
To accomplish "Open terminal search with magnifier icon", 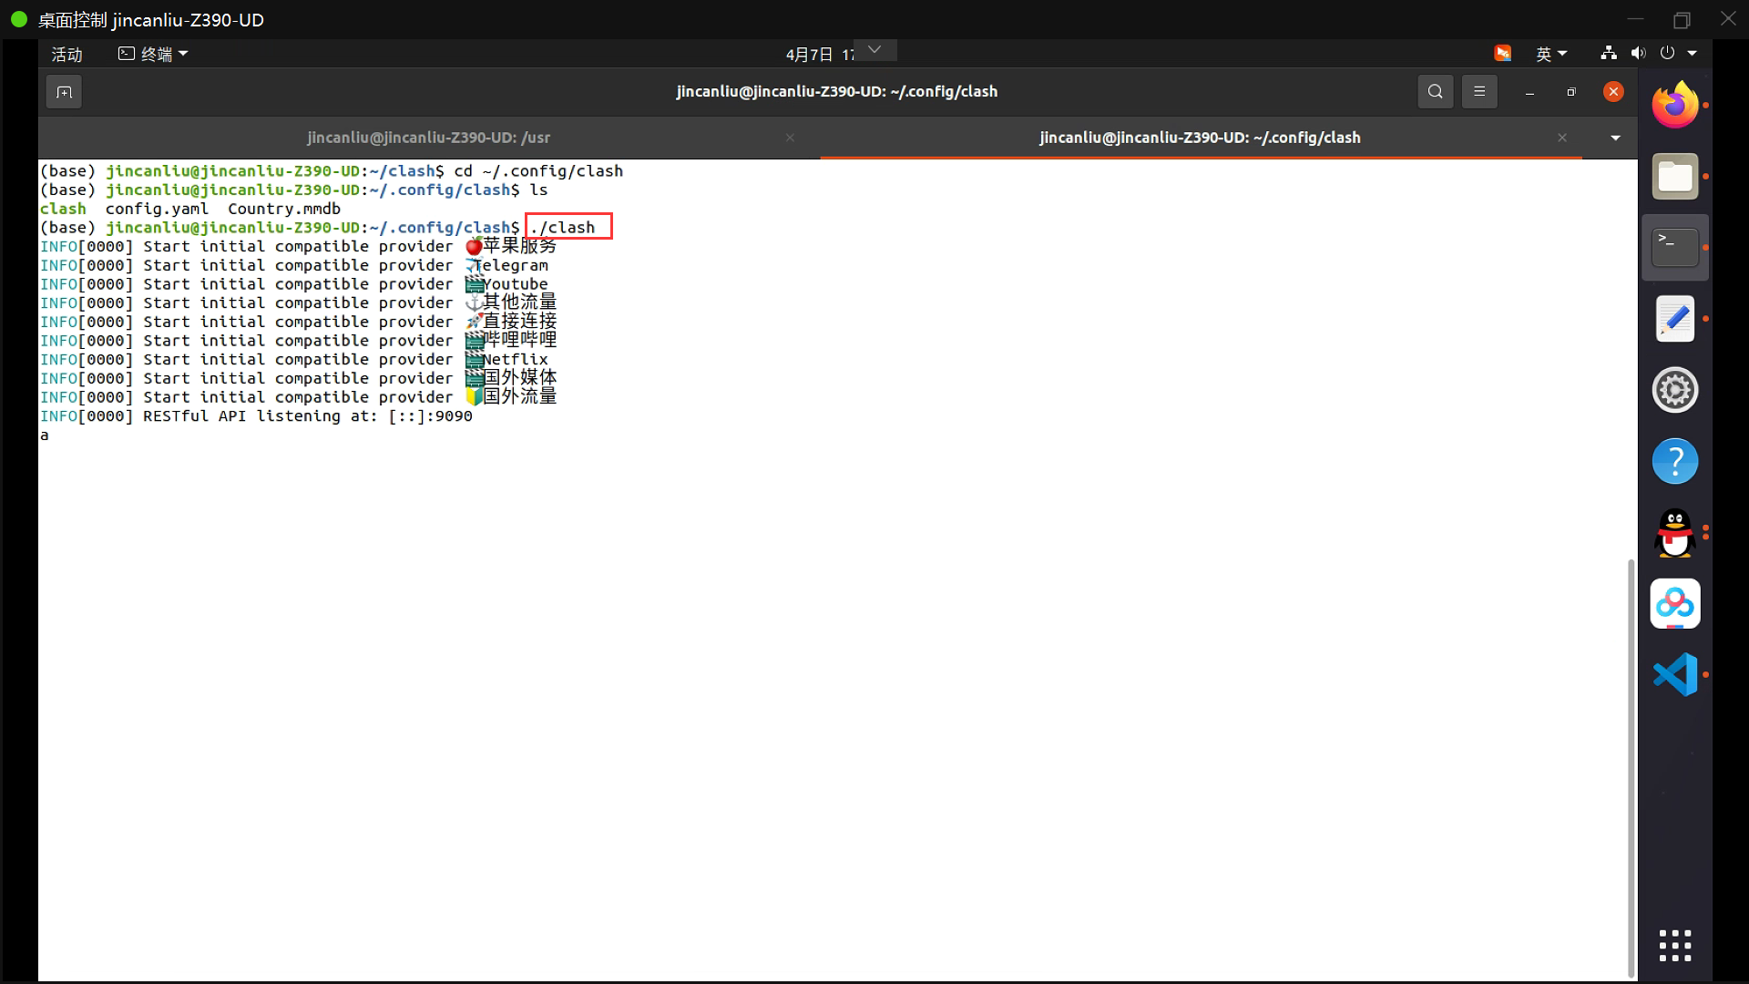I will click(x=1435, y=92).
